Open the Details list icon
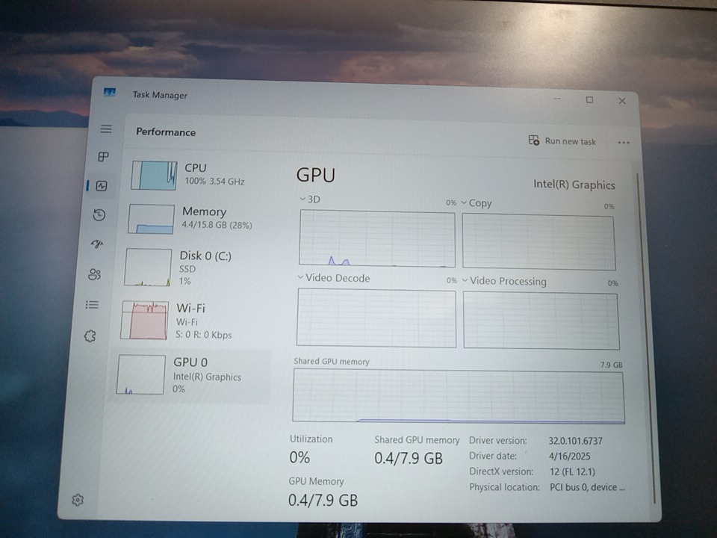This screenshot has width=717, height=538. click(x=92, y=305)
